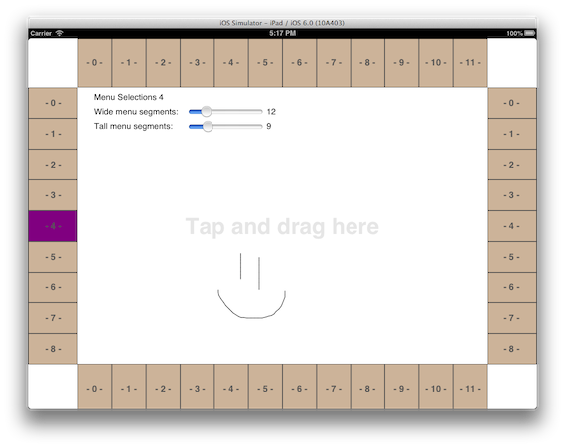This screenshot has height=448, width=565.
Task: Click the Menu Selections 4 label
Action: 129,97
